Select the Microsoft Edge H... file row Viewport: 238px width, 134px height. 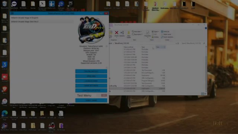[137, 73]
